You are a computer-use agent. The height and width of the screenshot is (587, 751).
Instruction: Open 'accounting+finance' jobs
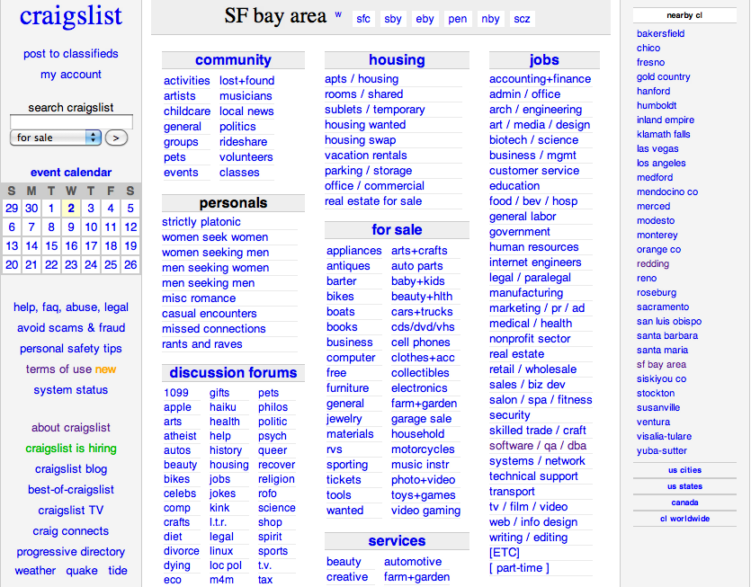point(540,78)
